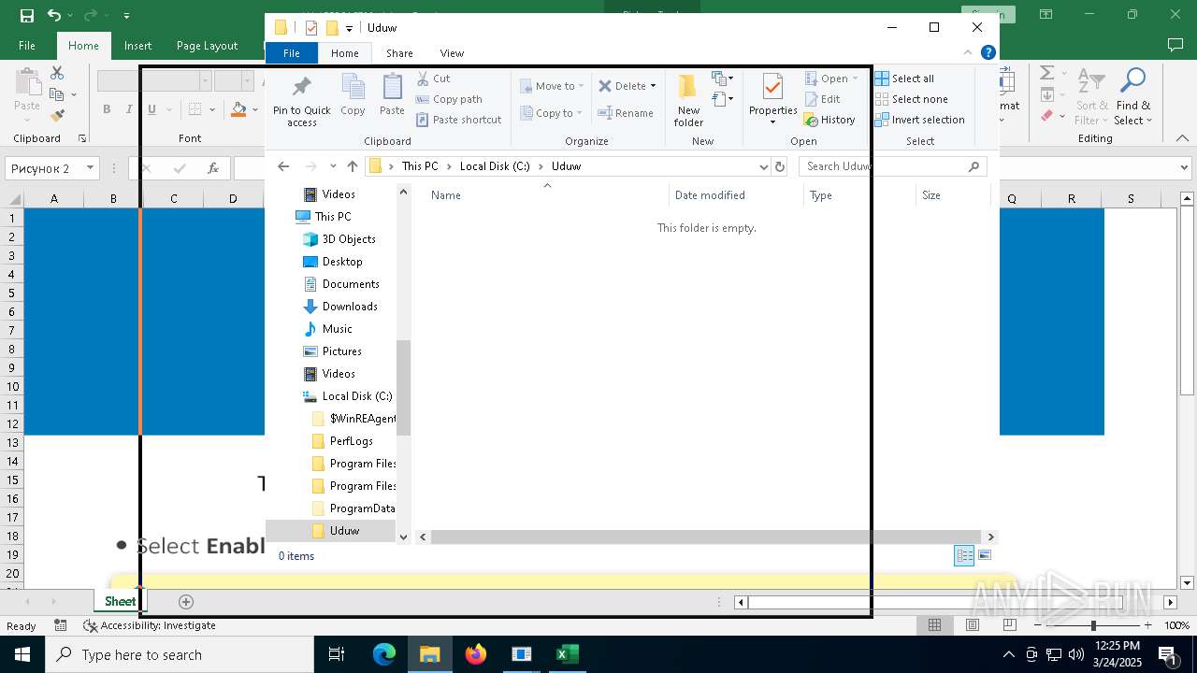Click Explorer horizontal scrollbar
This screenshot has width=1197, height=673.
click(705, 537)
